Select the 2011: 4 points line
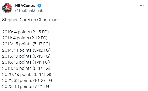Viewport: 148px width, 91px height. pyautogui.click(x=25, y=38)
